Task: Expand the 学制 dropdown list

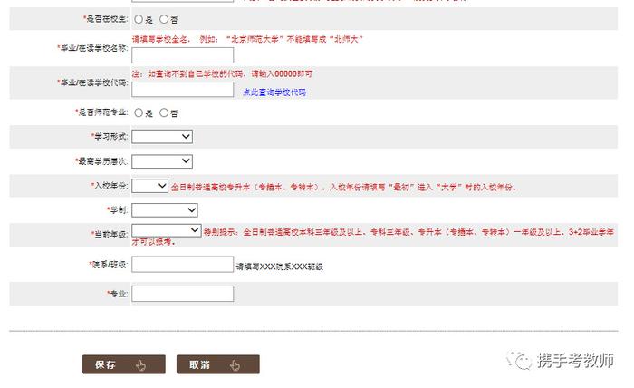Action: (x=165, y=210)
